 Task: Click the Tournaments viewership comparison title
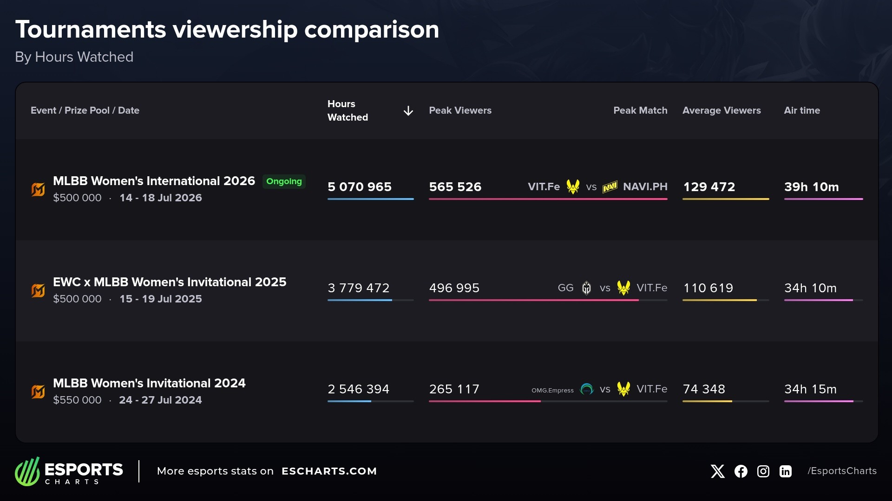pos(227,30)
